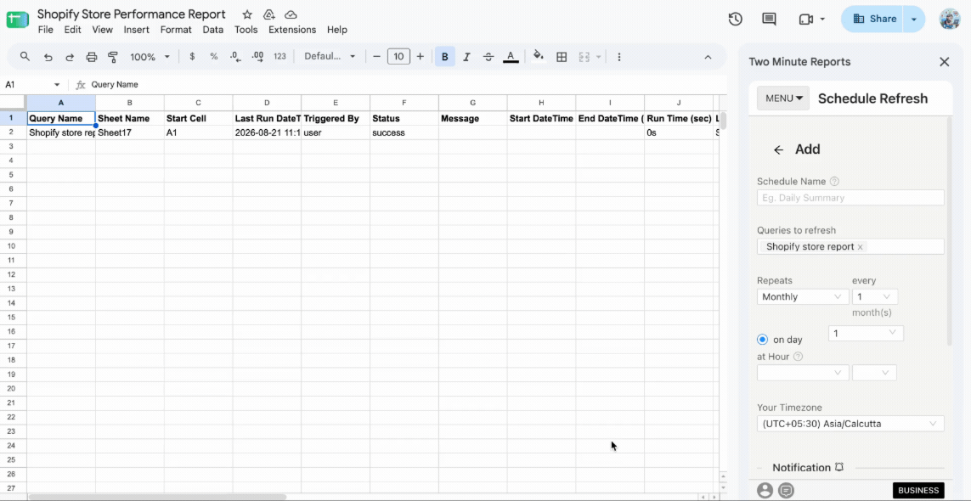The height and width of the screenshot is (501, 971).
Task: Star the Shopify Store Performance Report document
Action: pyautogui.click(x=247, y=14)
